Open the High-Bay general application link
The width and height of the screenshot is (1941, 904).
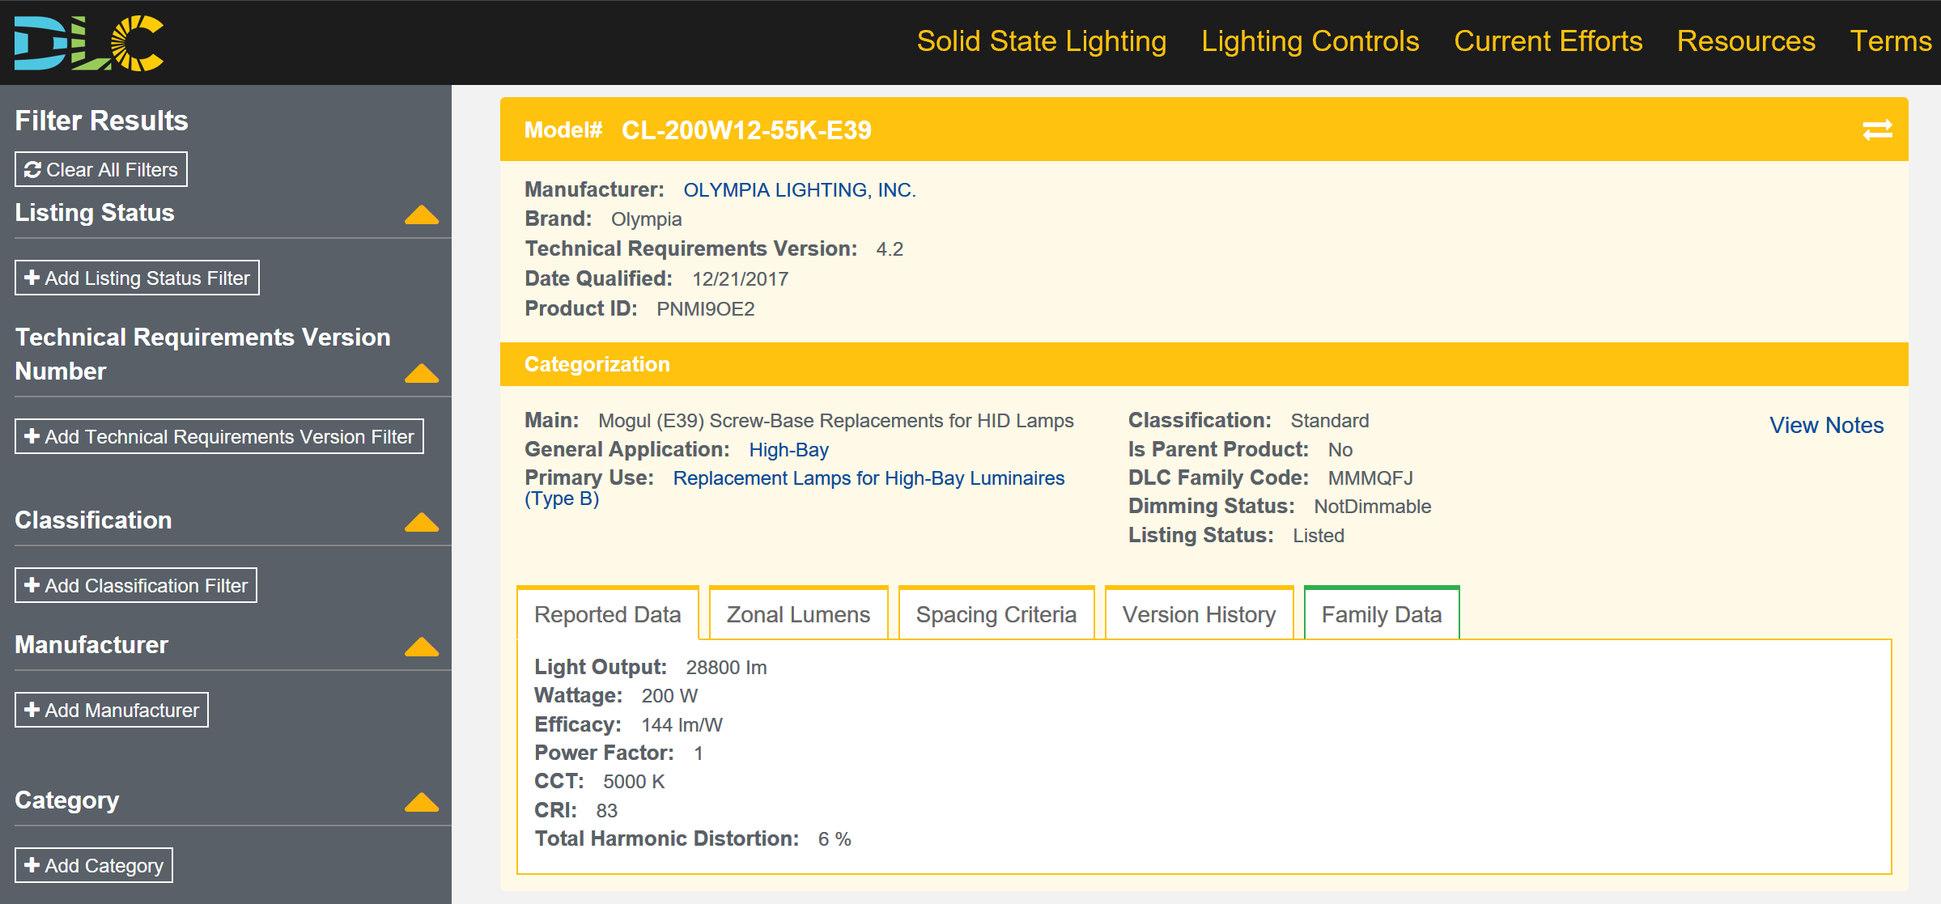[x=788, y=450]
